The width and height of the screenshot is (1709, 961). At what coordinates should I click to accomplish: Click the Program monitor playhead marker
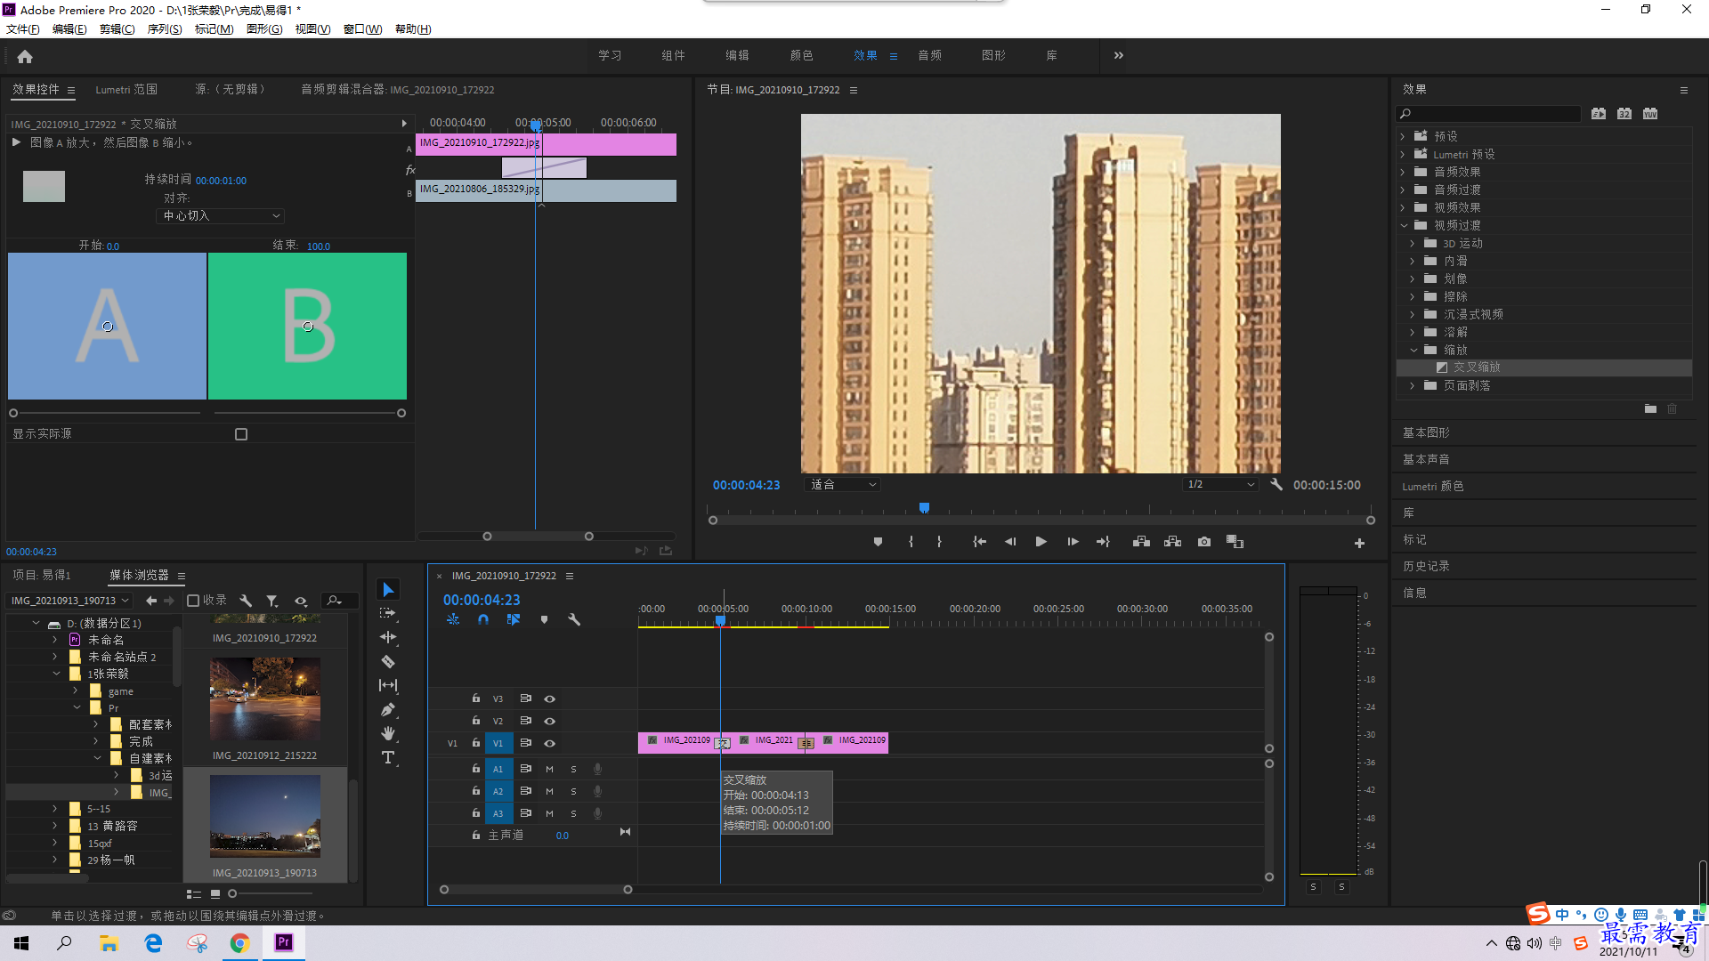tap(924, 507)
